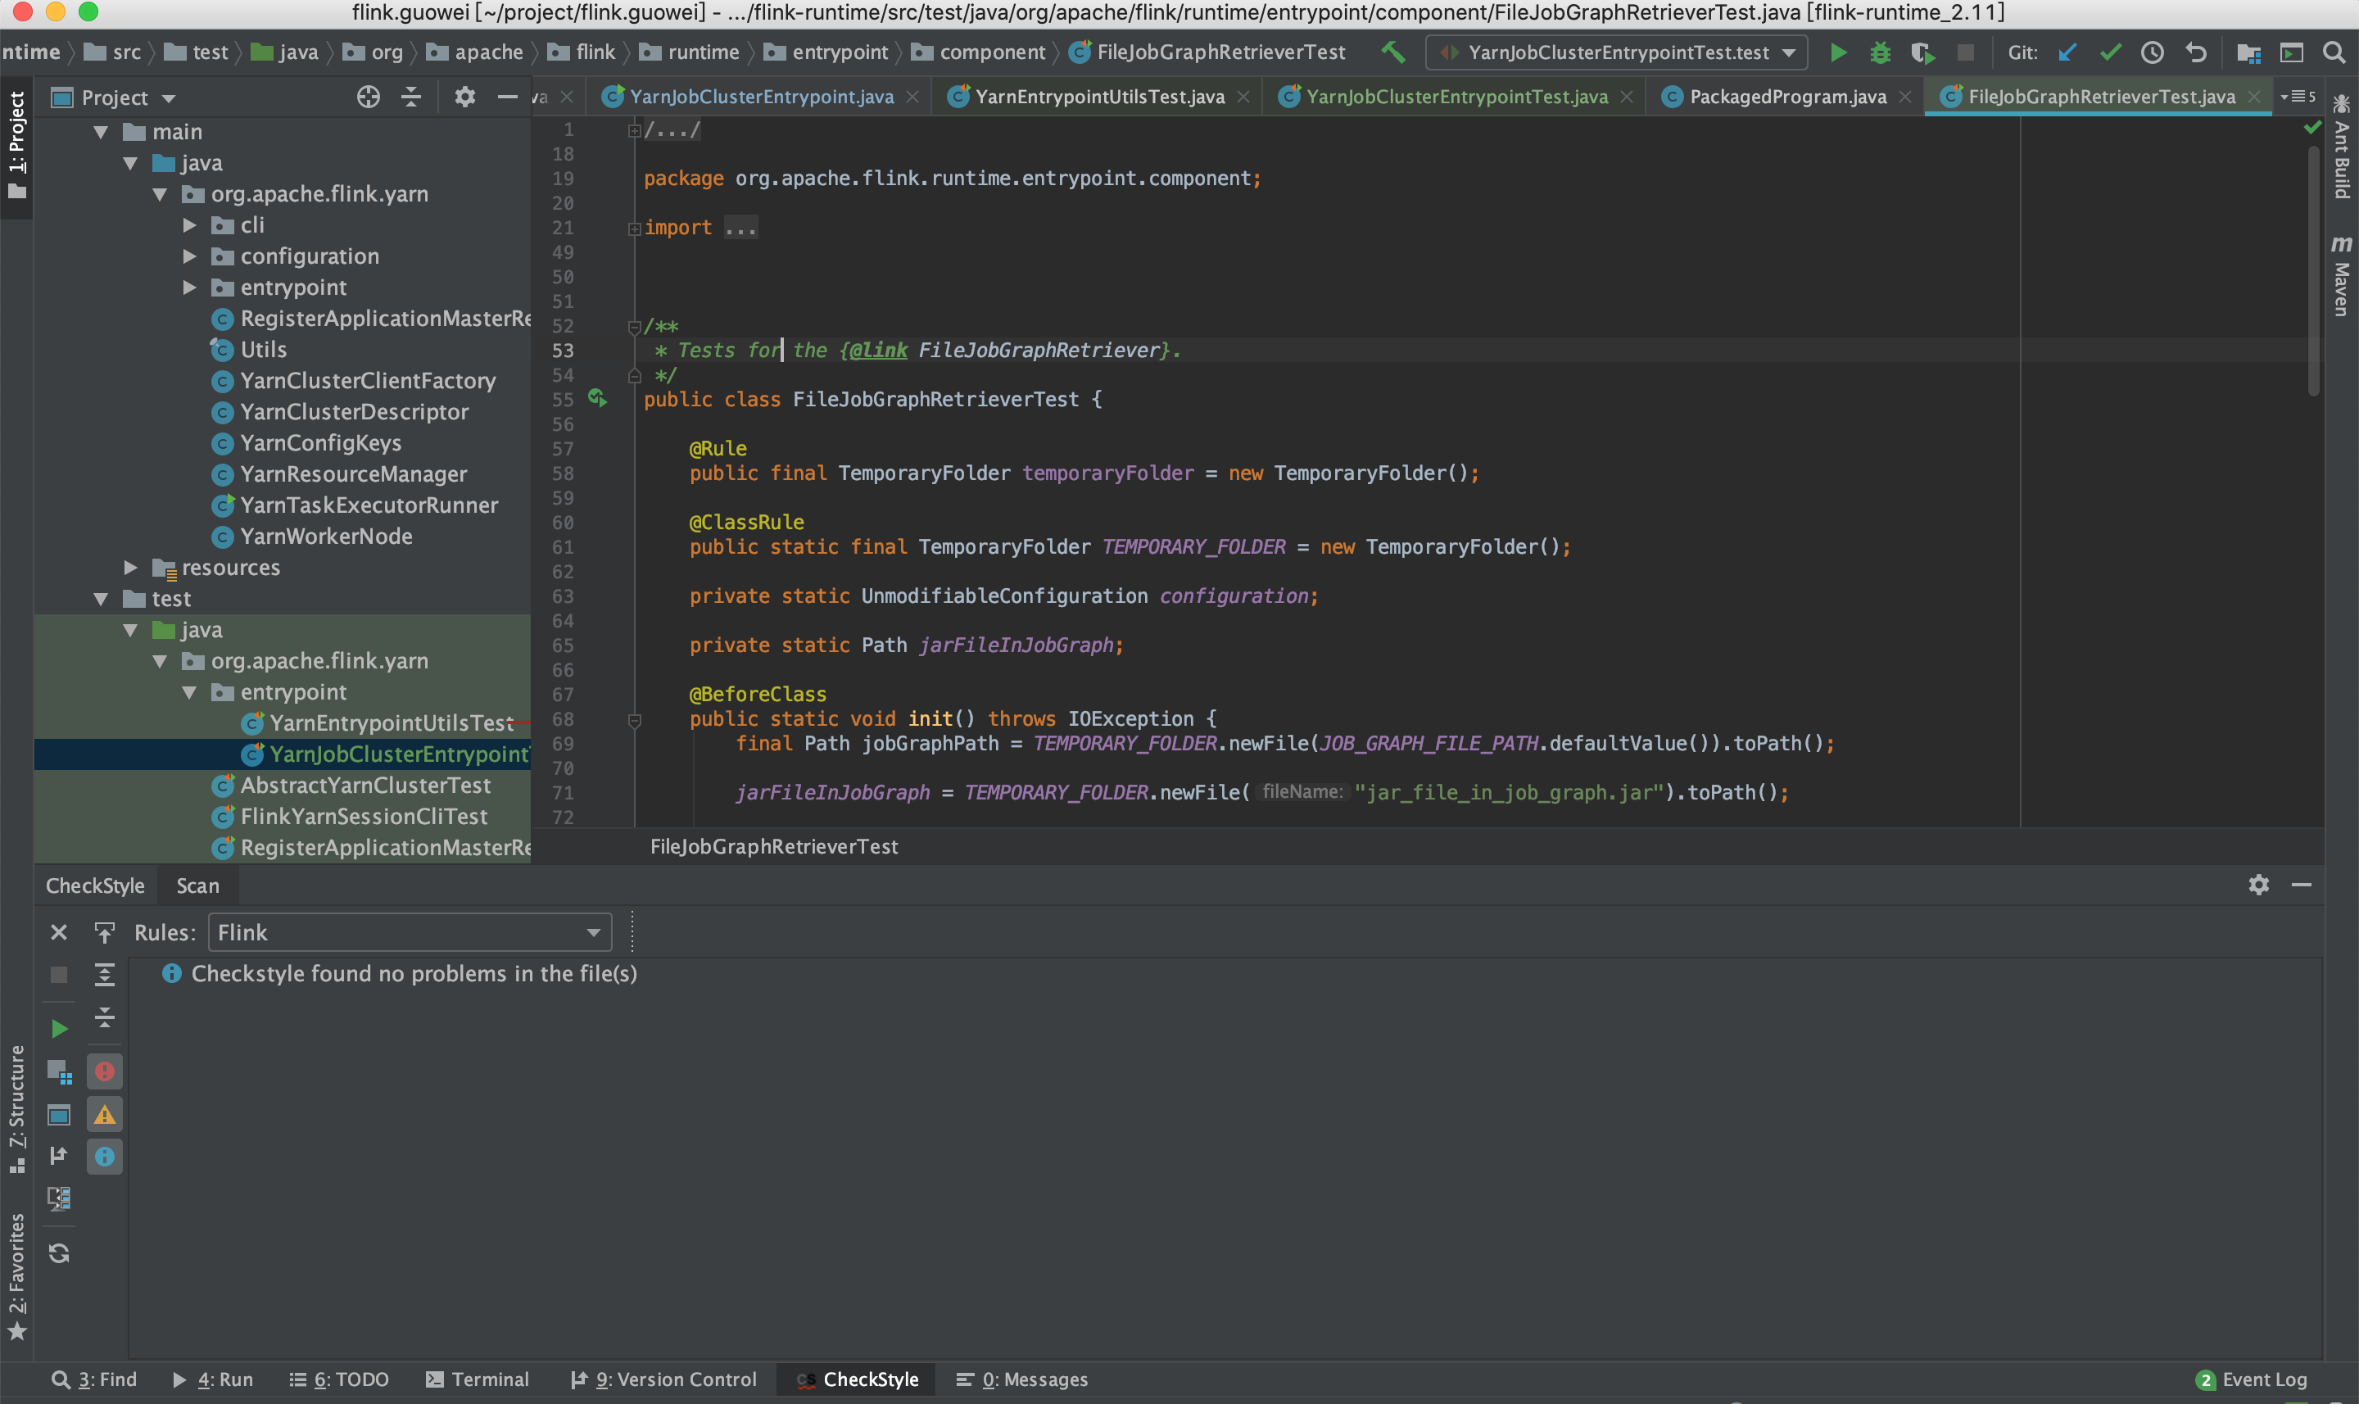Open the Rules dropdown set to Flink
This screenshot has width=2359, height=1404.
409,933
